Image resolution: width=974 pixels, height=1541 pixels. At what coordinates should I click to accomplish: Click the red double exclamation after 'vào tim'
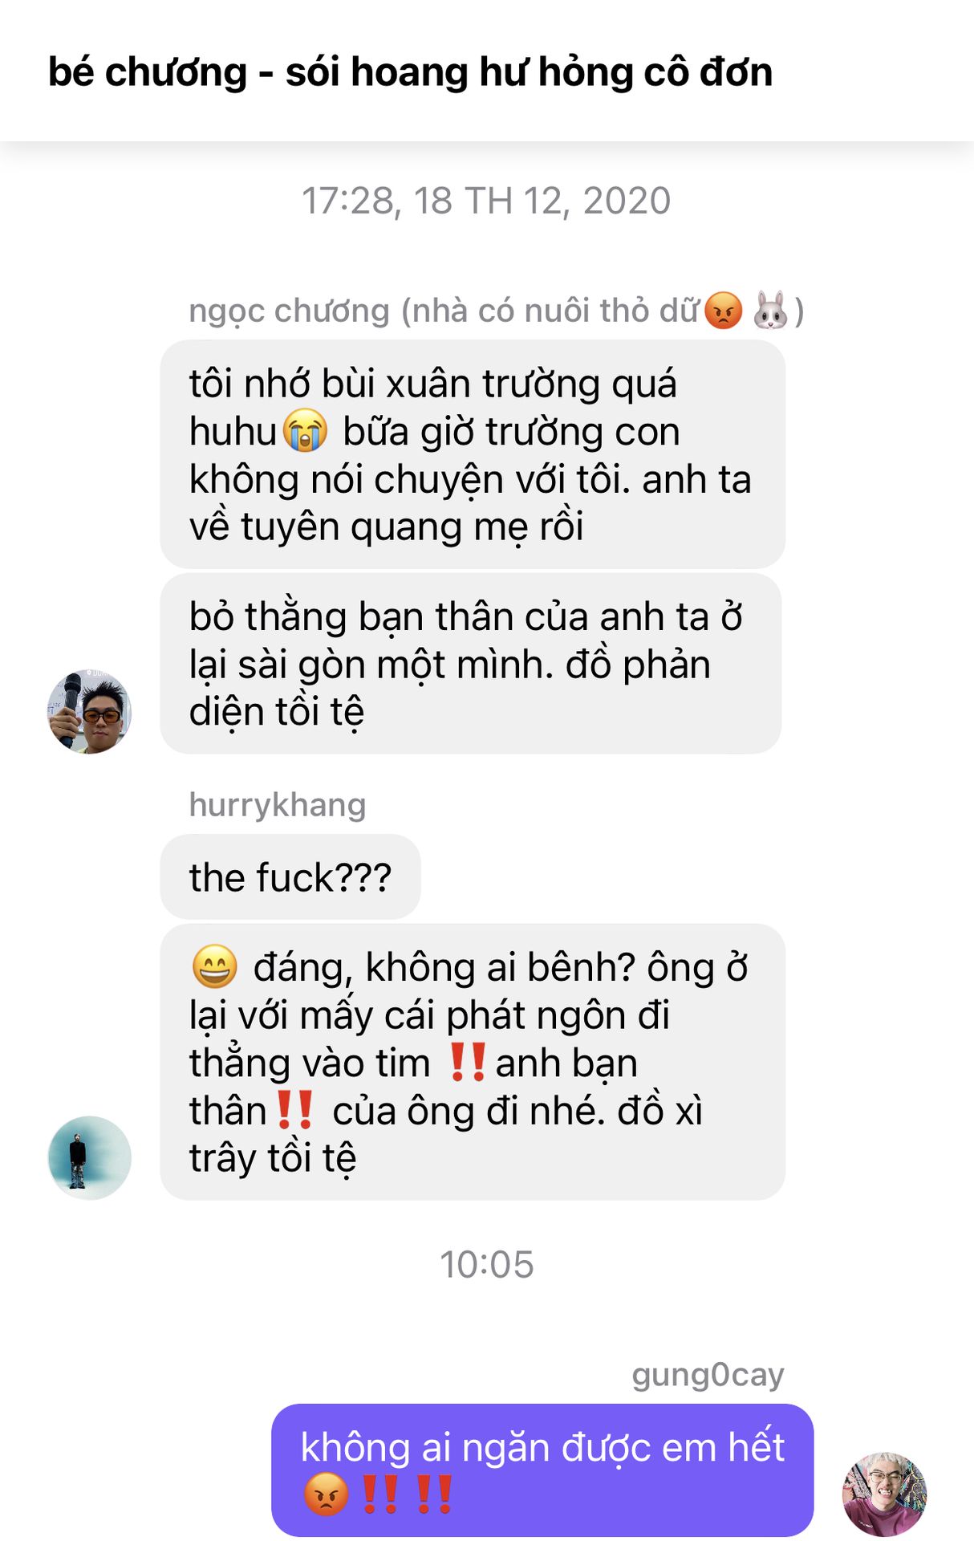(x=466, y=1062)
